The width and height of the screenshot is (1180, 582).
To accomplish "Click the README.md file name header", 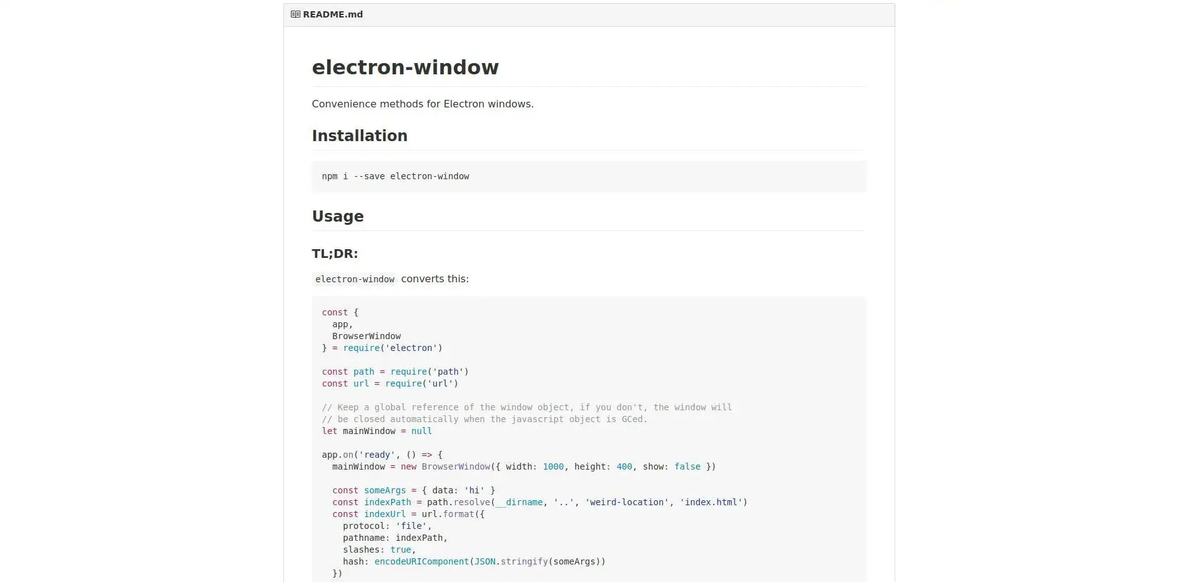I will pos(333,14).
